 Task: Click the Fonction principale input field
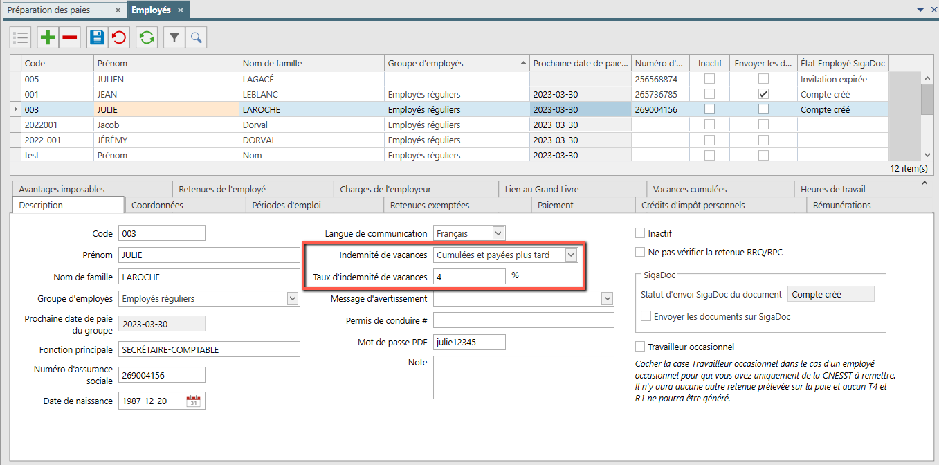point(209,349)
